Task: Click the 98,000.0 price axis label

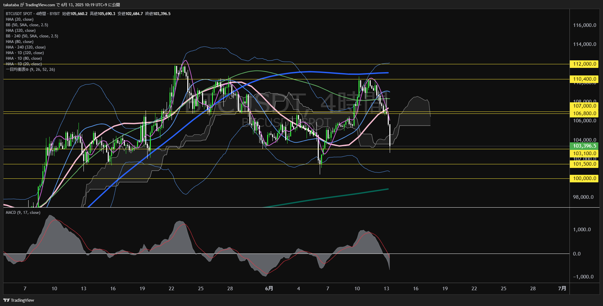Action: [583, 197]
